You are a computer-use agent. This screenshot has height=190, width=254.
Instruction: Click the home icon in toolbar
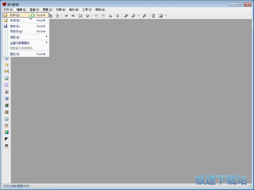click(x=153, y=16)
